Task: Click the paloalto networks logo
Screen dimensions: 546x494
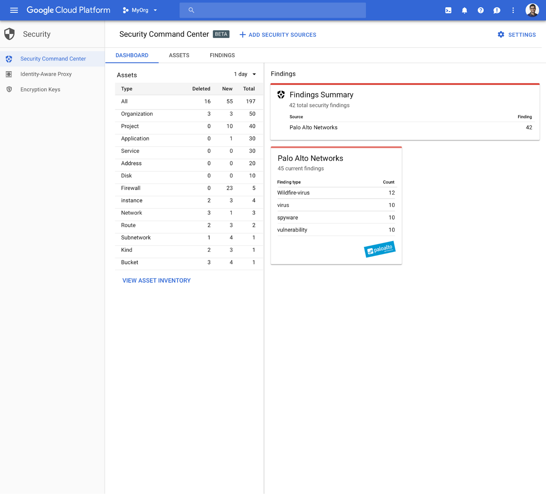Action: pos(380,249)
